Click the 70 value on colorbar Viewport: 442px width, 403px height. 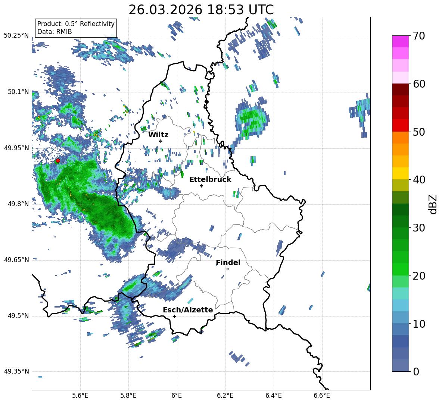pos(419,36)
